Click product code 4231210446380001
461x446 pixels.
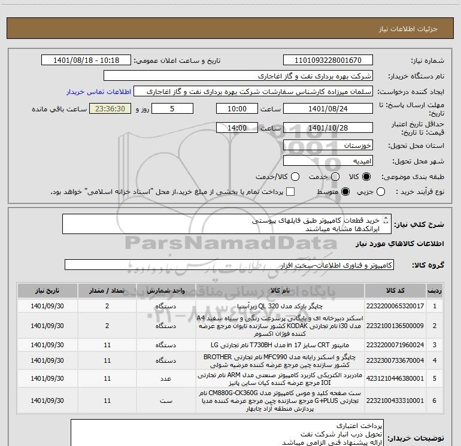[395, 378]
